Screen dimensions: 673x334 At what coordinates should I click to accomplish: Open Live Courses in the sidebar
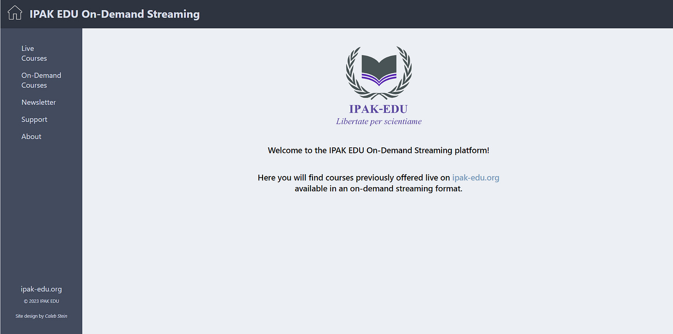(34, 53)
